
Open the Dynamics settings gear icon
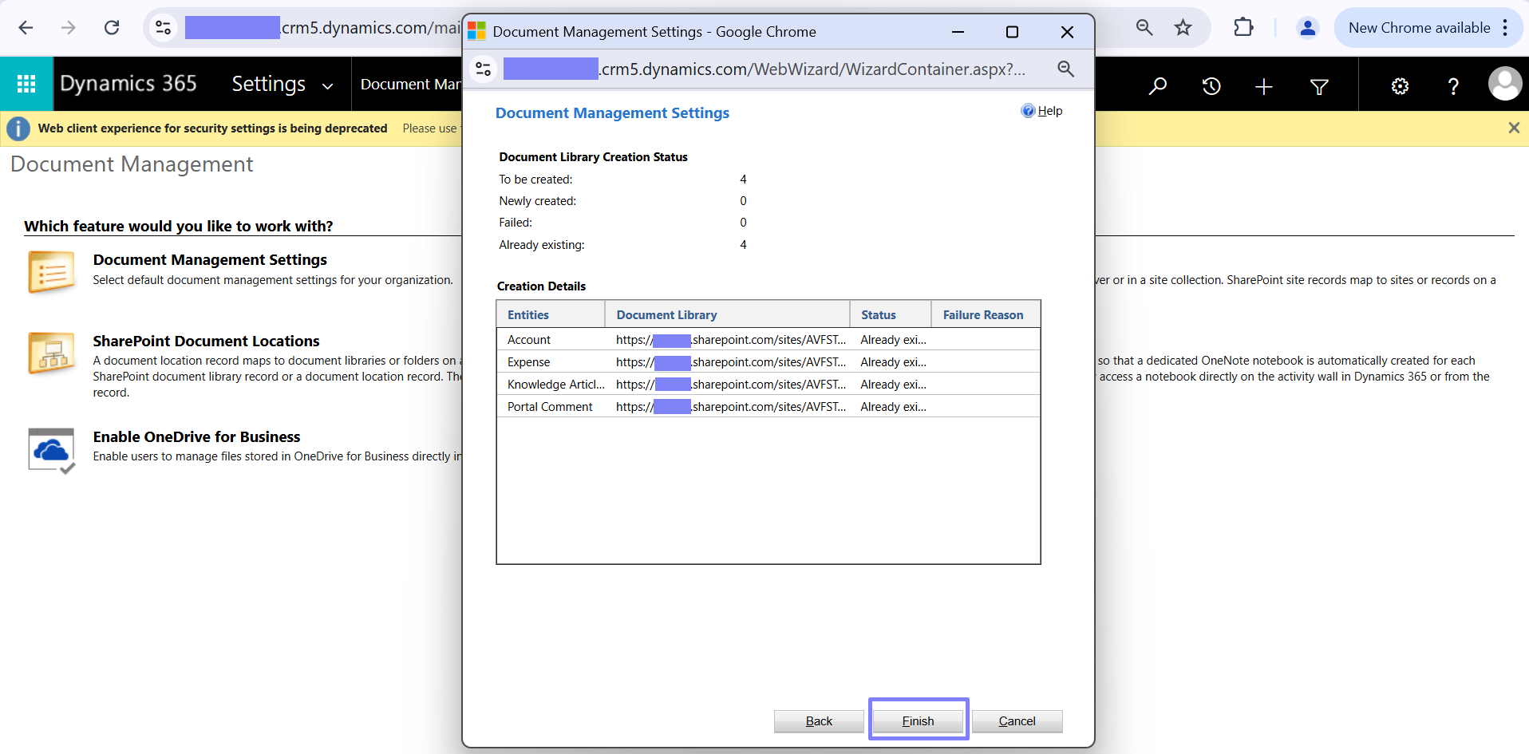tap(1400, 86)
